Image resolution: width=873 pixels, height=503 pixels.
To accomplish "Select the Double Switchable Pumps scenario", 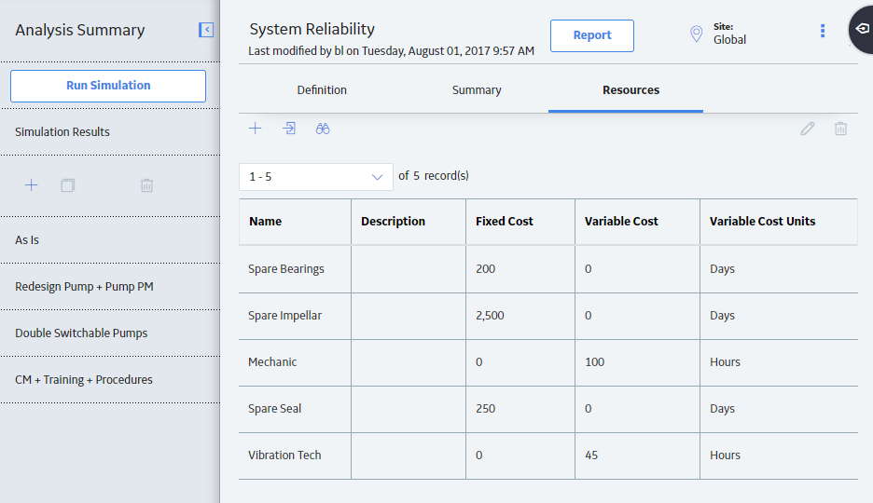I will point(81,333).
